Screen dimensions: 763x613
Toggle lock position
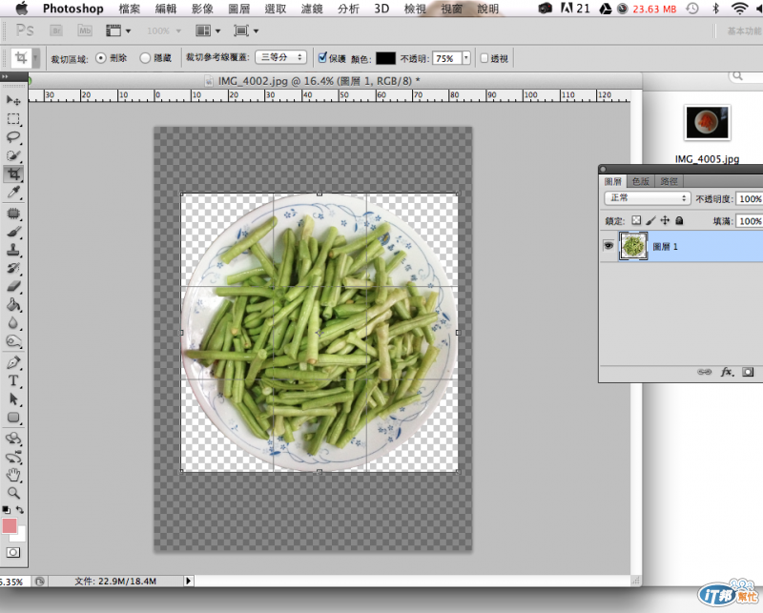pyautogui.click(x=665, y=220)
